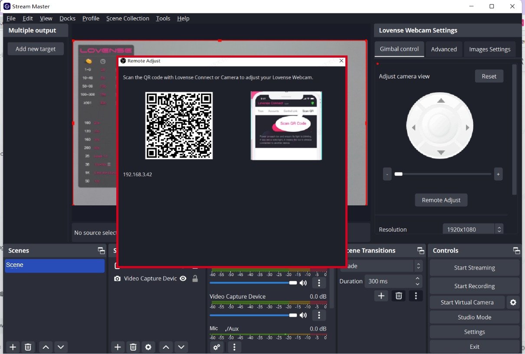The image size is (525, 354).
Task: Click the Exit button
Action: pyautogui.click(x=474, y=347)
